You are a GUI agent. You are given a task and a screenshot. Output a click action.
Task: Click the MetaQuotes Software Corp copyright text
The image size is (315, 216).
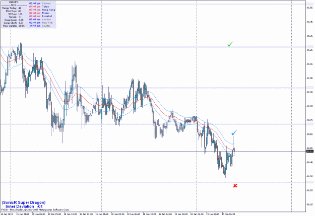point(36,210)
